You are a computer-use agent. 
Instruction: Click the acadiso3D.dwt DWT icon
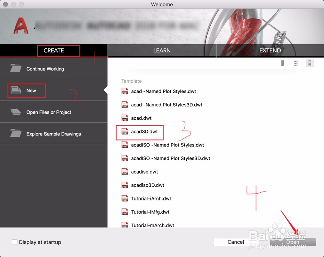point(125,185)
